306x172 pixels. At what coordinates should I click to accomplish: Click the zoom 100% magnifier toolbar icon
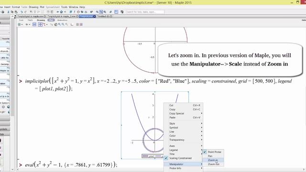(97, 12)
